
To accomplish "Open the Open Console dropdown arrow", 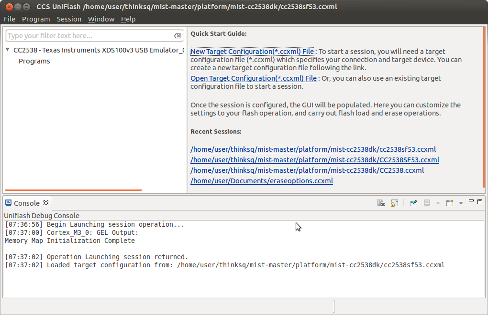I will [461, 203].
